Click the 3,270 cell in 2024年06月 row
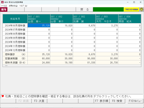 (x=107, y=25)
